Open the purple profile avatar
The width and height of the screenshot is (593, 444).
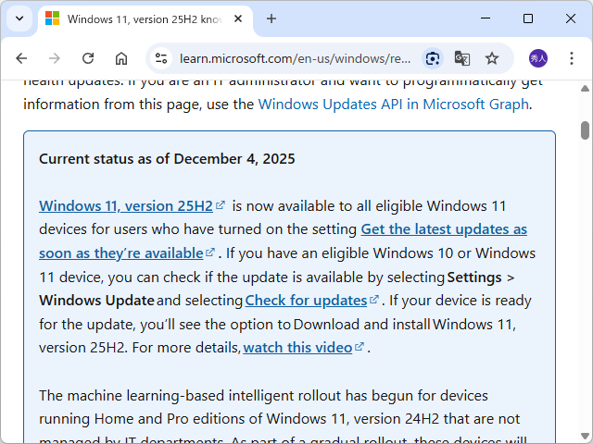point(537,58)
